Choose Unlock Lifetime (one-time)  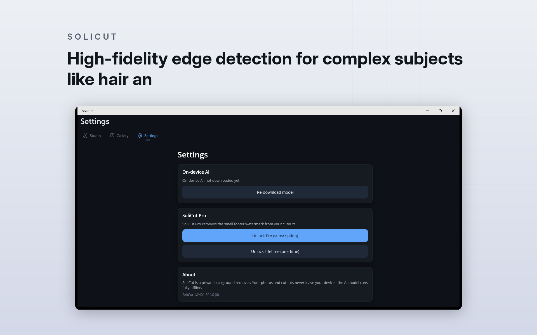[275, 251]
